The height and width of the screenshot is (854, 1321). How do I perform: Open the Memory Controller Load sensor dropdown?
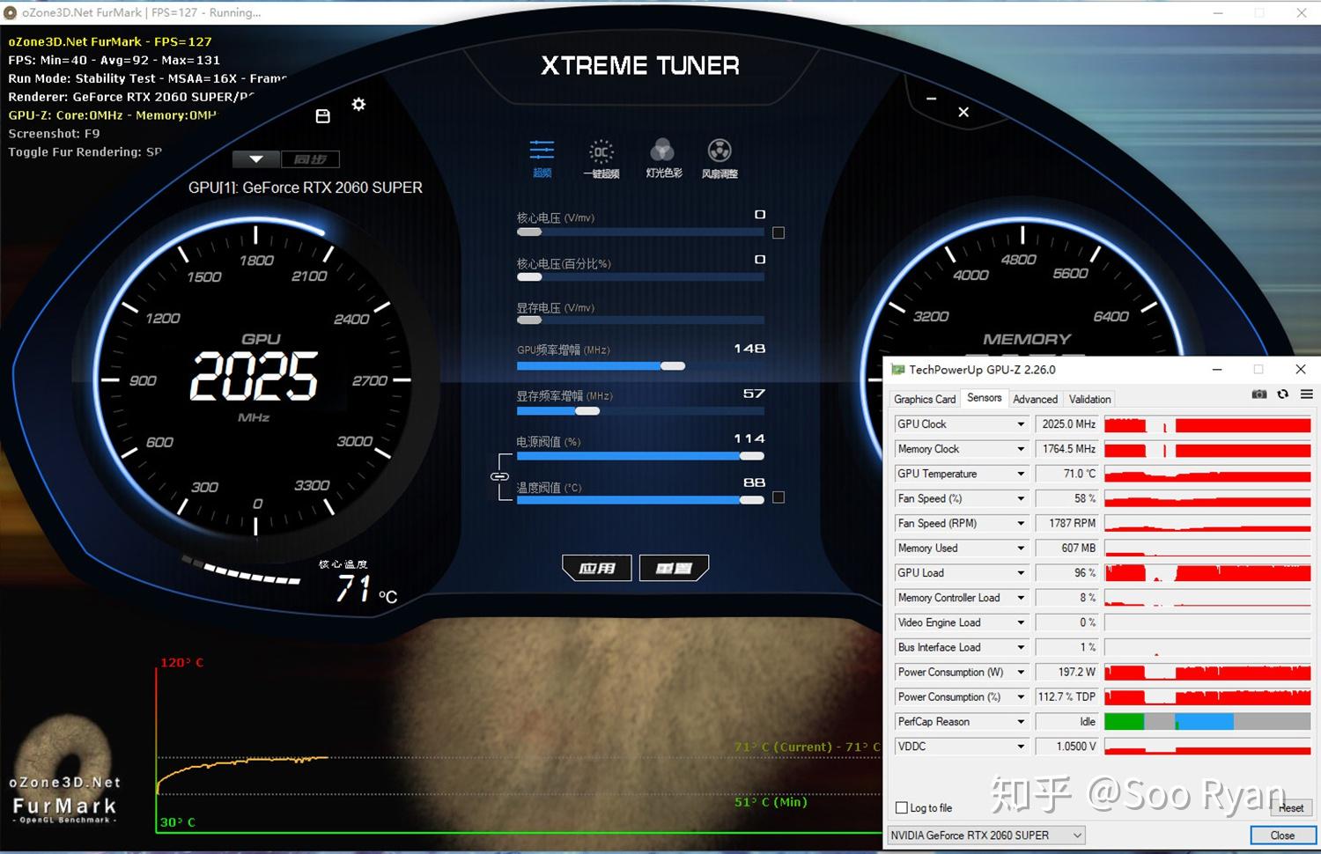(1022, 598)
